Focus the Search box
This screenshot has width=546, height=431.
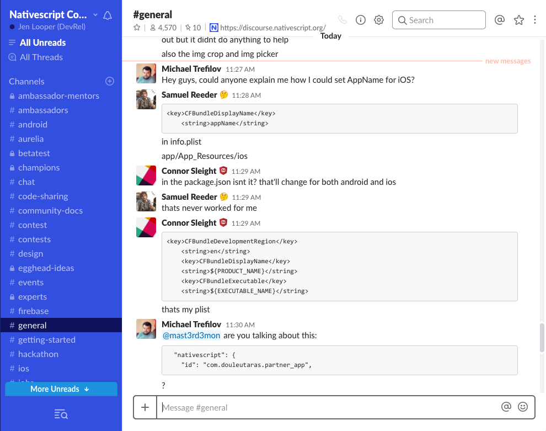click(x=439, y=20)
